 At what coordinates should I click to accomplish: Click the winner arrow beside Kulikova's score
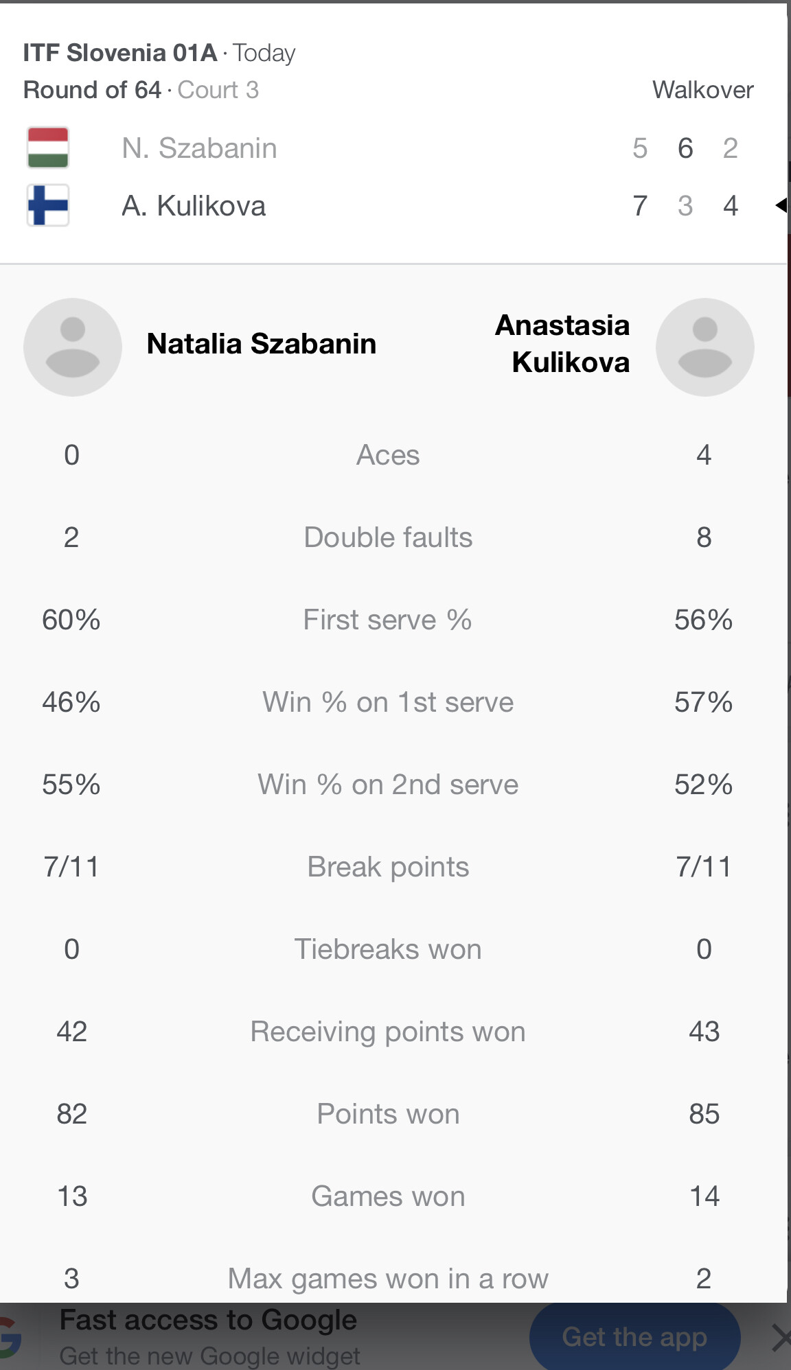(x=781, y=205)
